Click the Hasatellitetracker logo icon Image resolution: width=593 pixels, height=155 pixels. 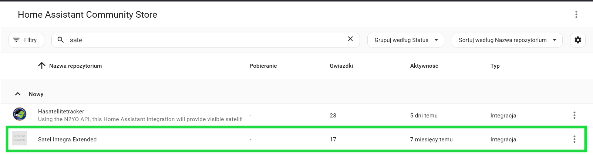point(20,114)
